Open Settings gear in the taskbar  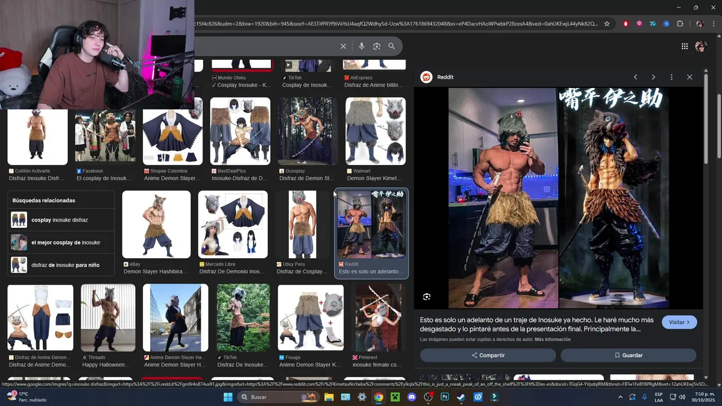point(362,397)
